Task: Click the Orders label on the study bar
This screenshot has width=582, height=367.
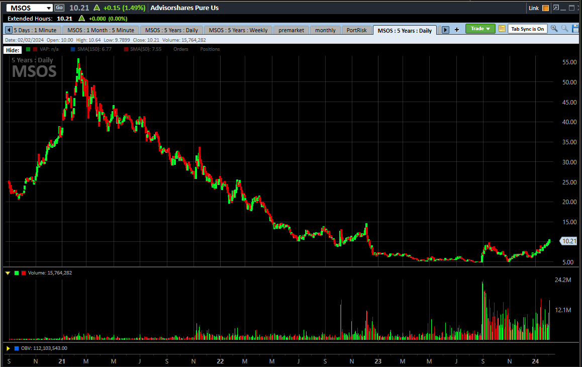Action: 180,49
